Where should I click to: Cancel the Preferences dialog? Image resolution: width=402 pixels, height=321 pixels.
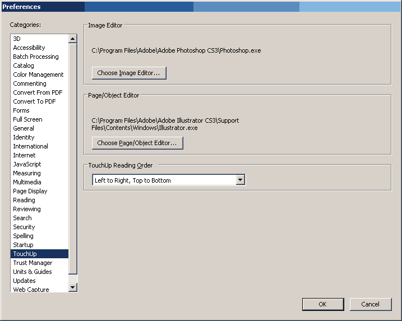click(x=371, y=304)
